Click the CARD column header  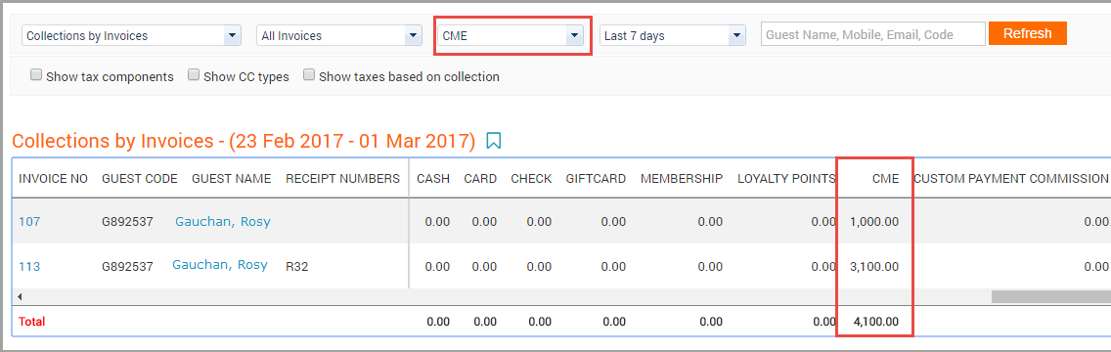pos(480,179)
